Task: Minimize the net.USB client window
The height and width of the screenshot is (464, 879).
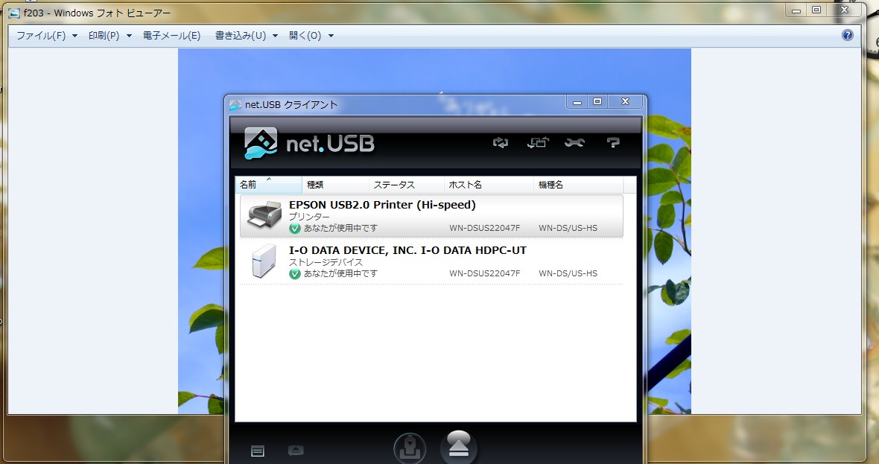Action: tap(577, 102)
